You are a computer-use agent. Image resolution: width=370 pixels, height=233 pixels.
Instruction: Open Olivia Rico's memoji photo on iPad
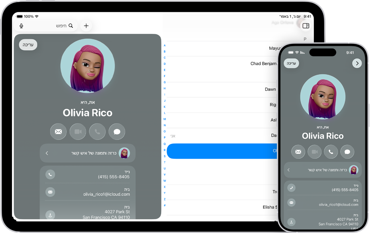click(x=88, y=66)
